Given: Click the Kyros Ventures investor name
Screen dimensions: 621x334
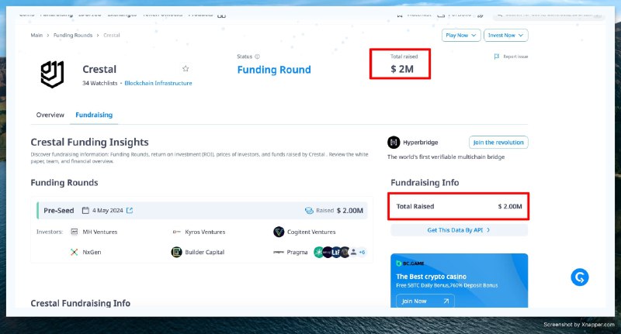Looking at the screenshot, I should click(205, 232).
